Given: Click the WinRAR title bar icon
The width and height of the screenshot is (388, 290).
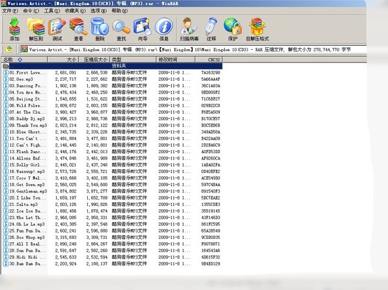Looking at the screenshot, I should tap(3, 3).
